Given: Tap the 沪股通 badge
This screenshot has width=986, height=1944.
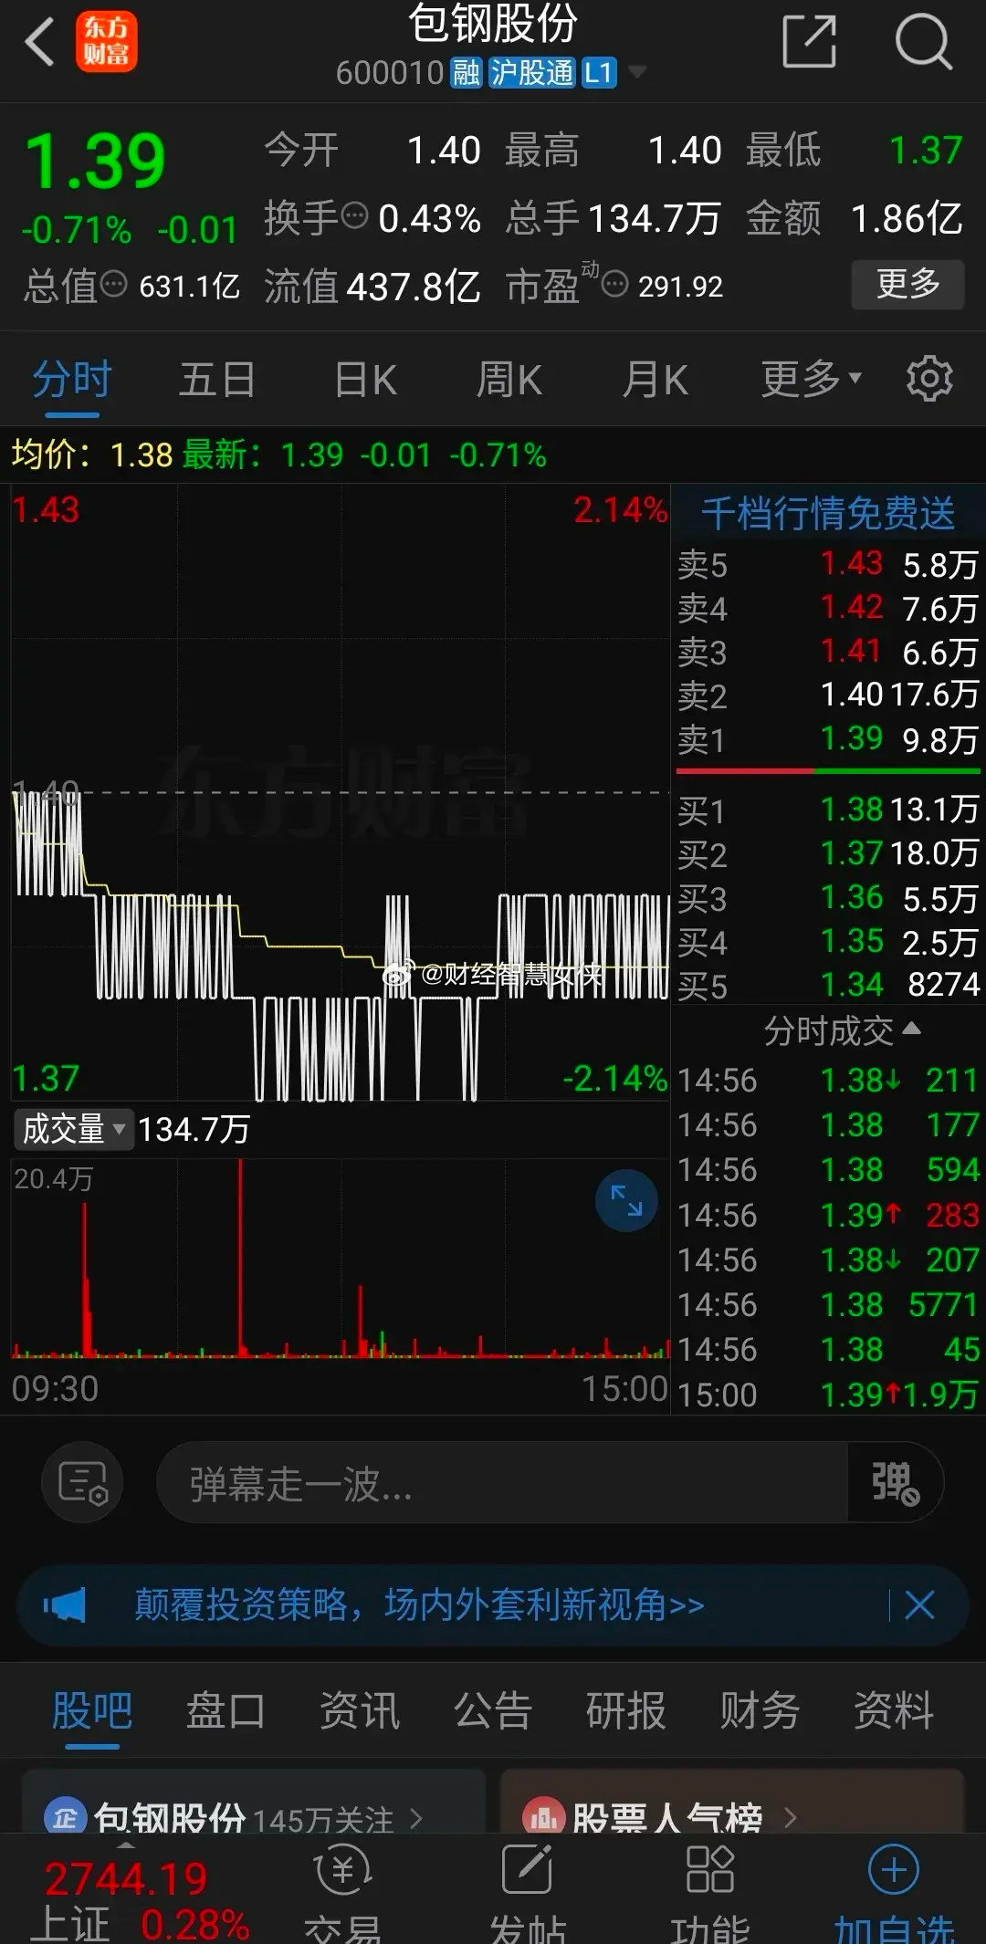Looking at the screenshot, I should pos(531,73).
